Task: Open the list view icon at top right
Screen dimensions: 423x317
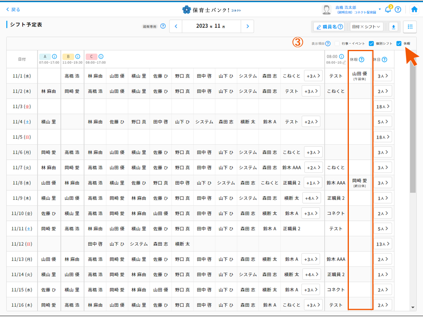Action: [410, 27]
